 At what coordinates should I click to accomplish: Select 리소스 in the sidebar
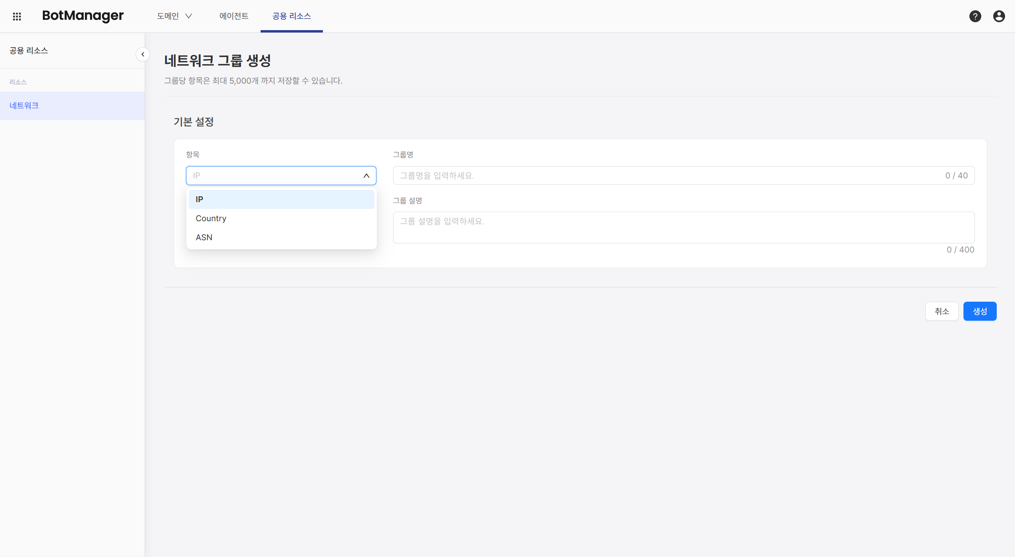[18, 82]
